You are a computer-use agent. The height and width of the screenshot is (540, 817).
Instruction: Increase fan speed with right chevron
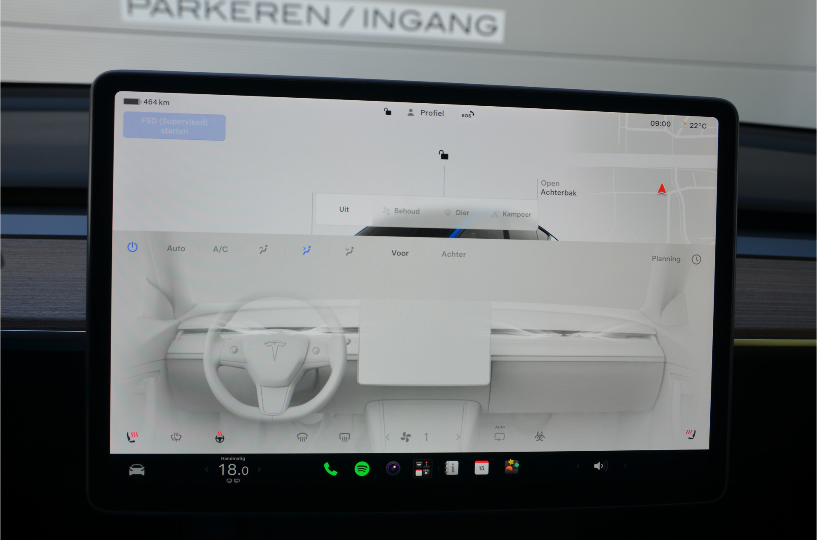coord(458,436)
